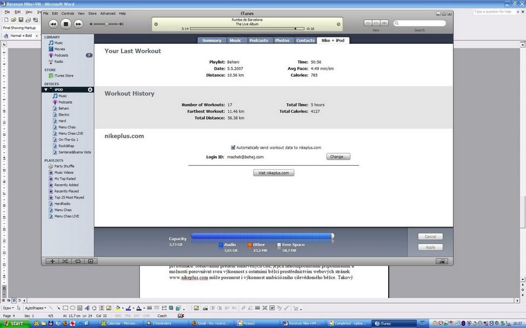This screenshot has width=526, height=328.
Task: Toggle the repeat button in iTunes
Action: [77, 261]
